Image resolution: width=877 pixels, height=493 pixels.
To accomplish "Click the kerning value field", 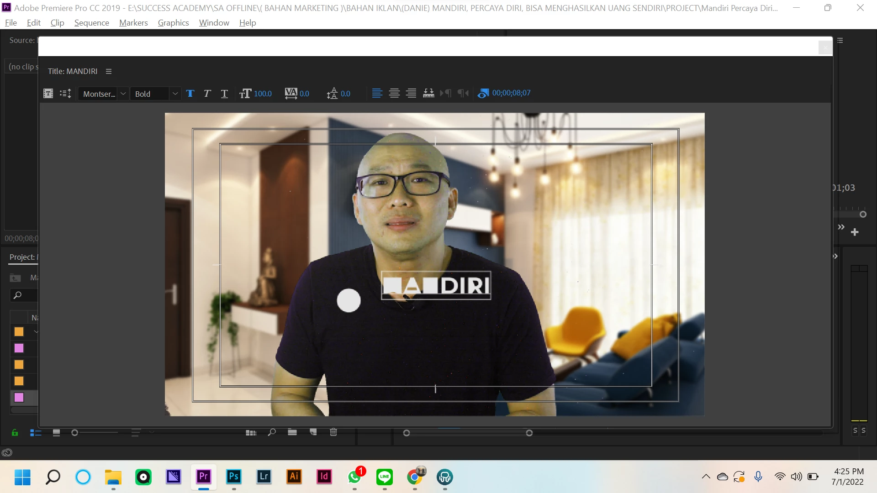I will click(304, 94).
